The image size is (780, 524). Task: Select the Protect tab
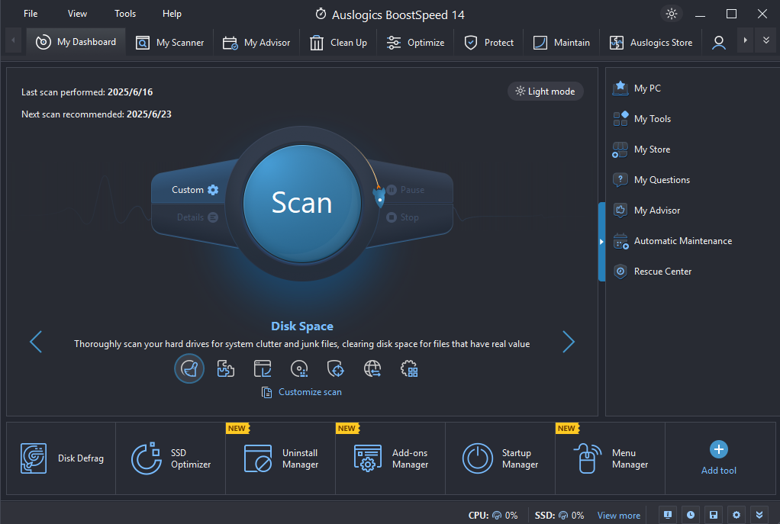click(x=488, y=43)
